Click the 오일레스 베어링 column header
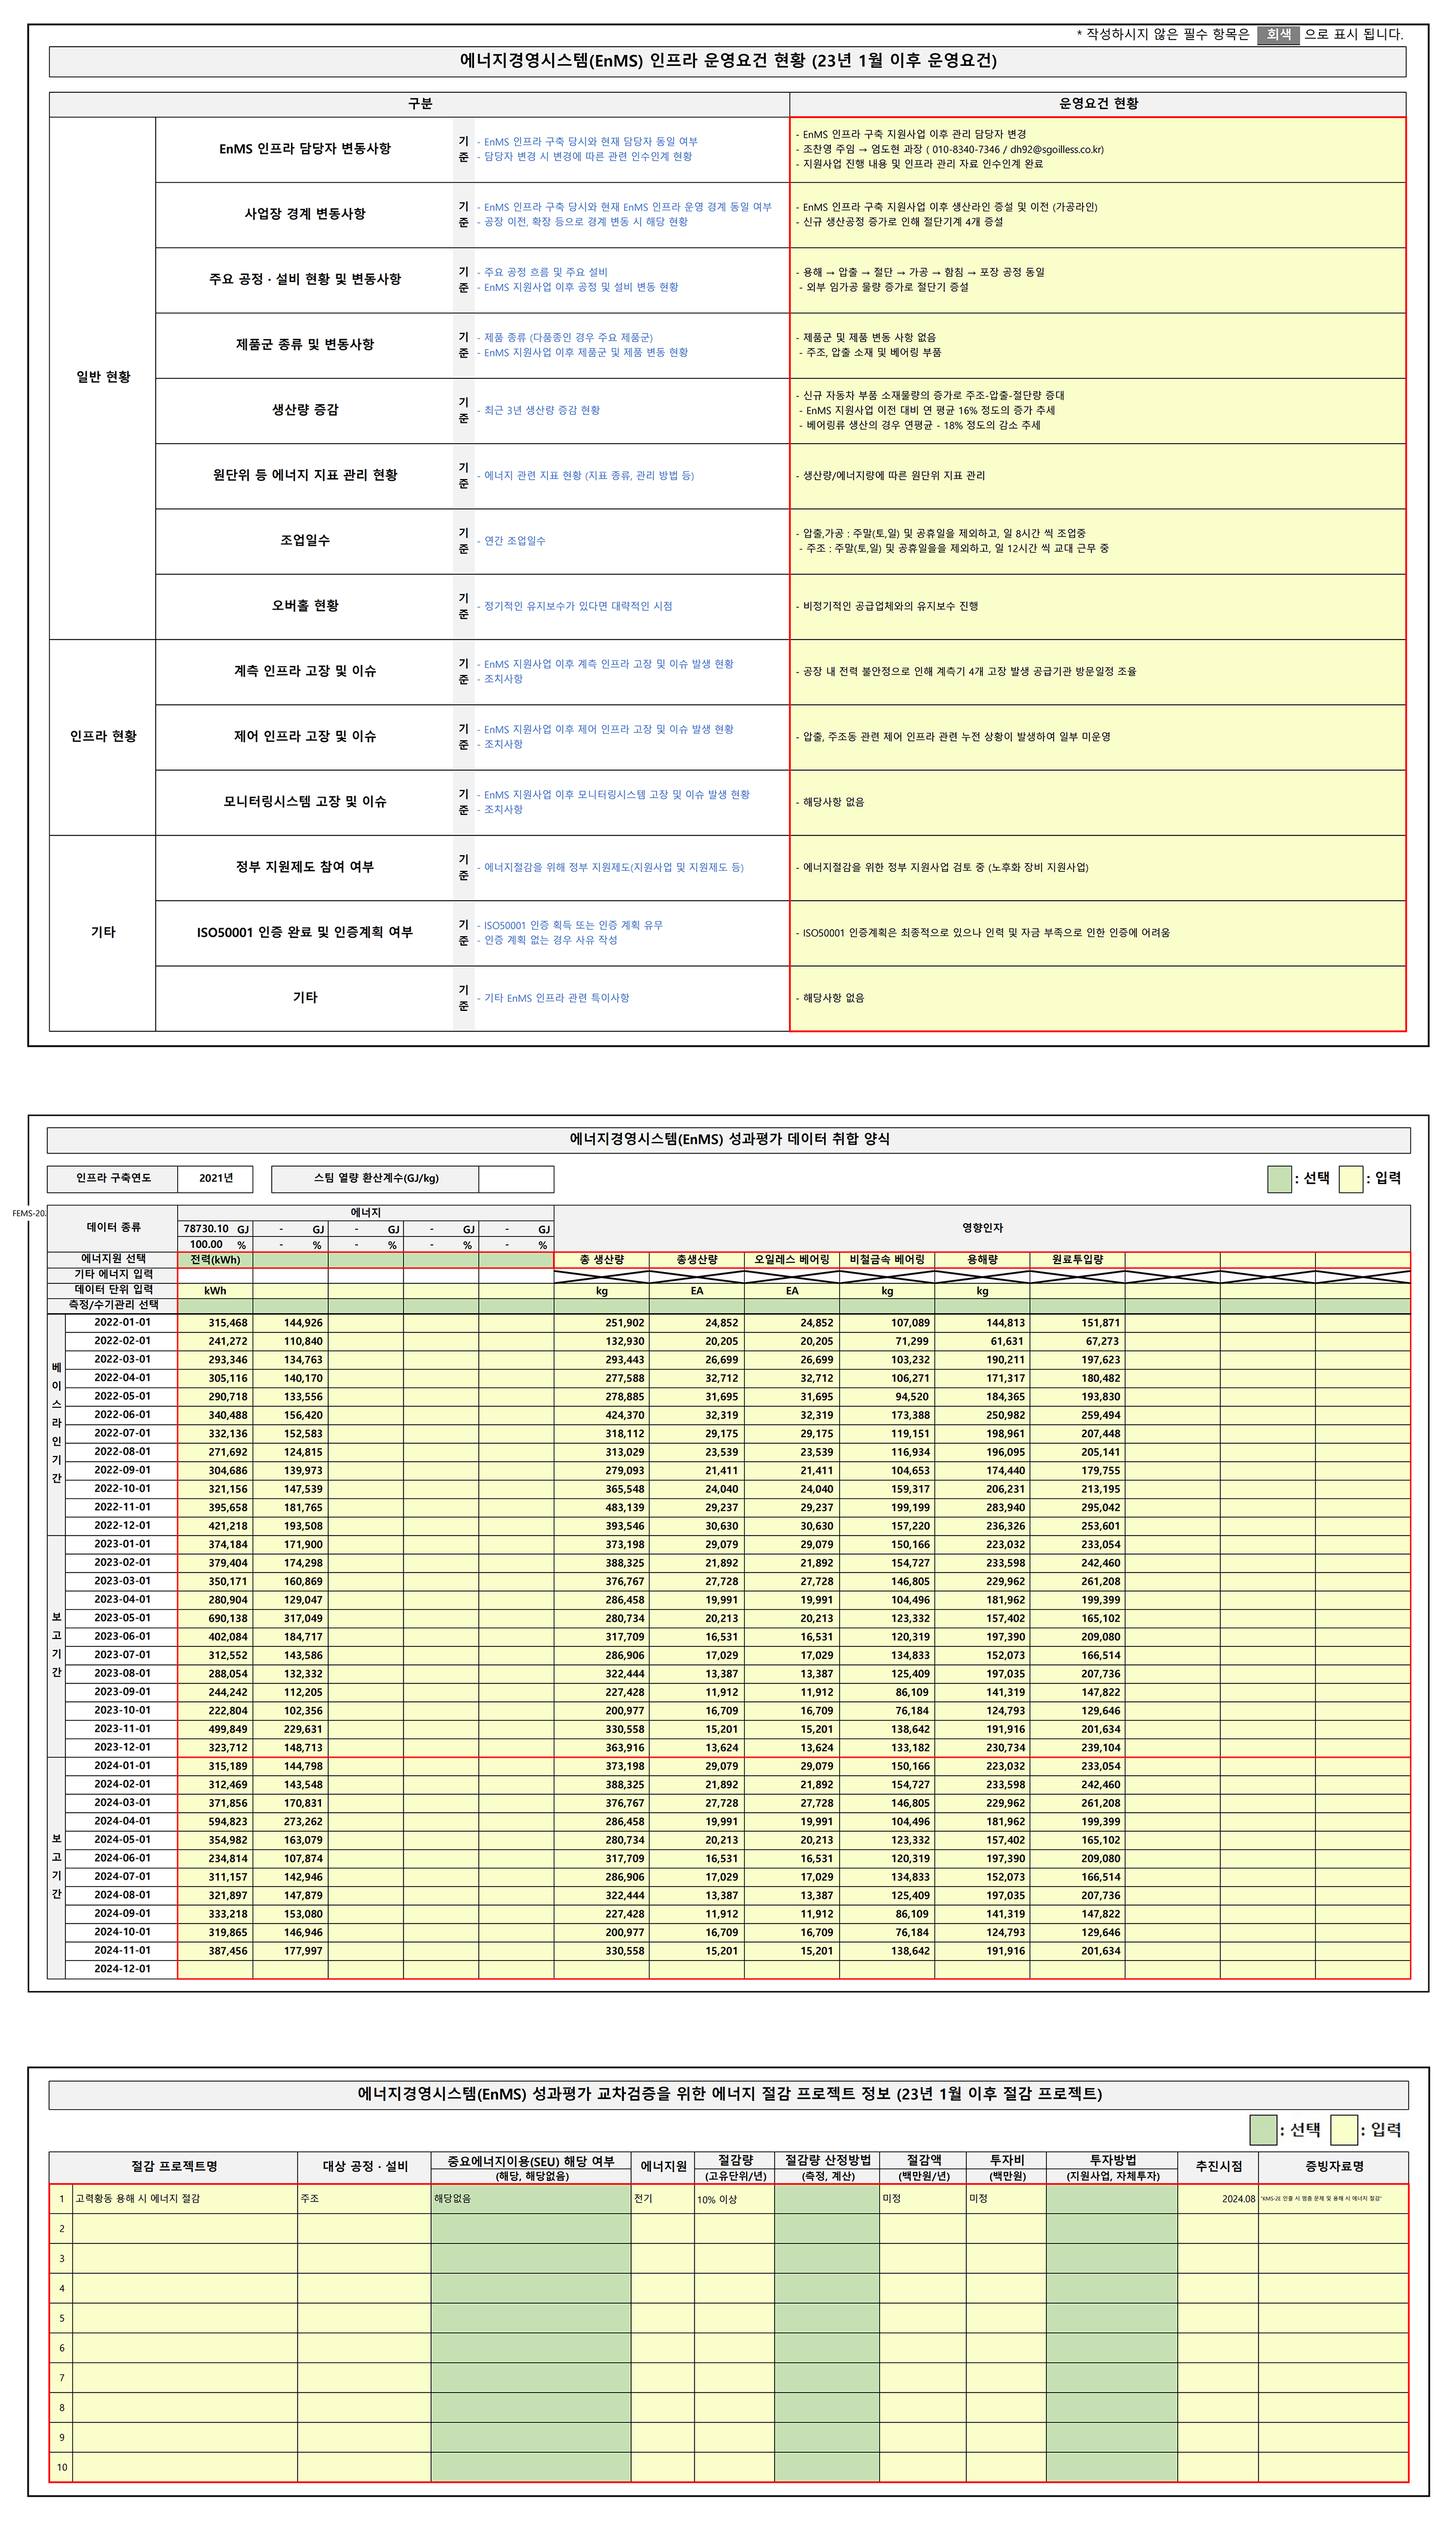 point(792,1260)
